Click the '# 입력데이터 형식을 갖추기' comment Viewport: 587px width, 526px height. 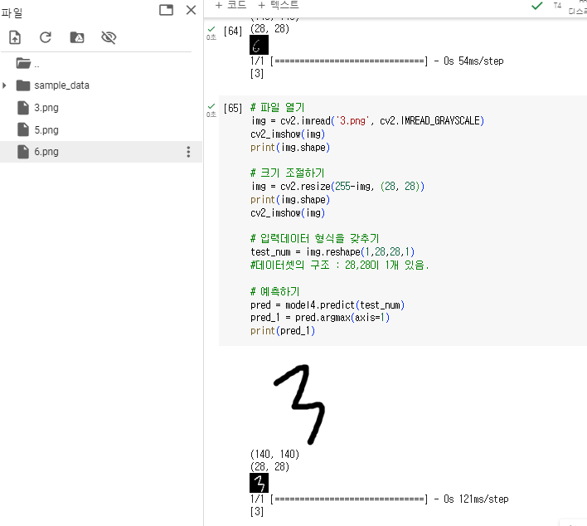[x=315, y=239]
